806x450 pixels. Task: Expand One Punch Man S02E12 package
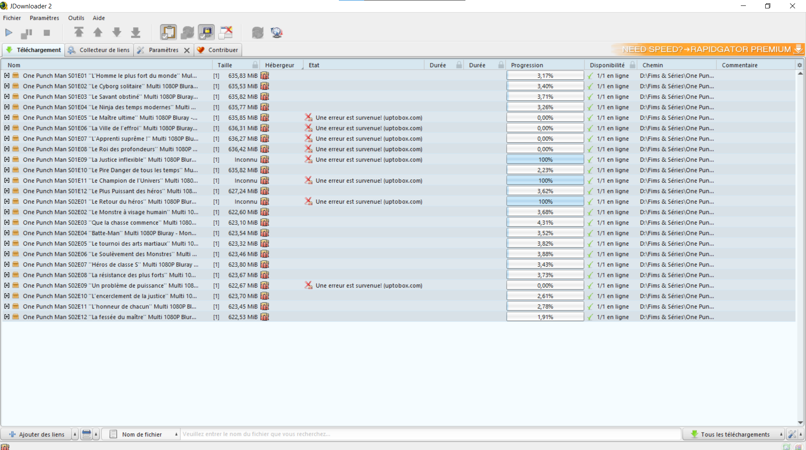[7, 317]
